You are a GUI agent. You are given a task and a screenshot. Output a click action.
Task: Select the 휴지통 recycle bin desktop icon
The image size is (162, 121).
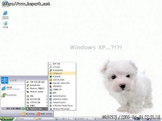tap(5, 25)
